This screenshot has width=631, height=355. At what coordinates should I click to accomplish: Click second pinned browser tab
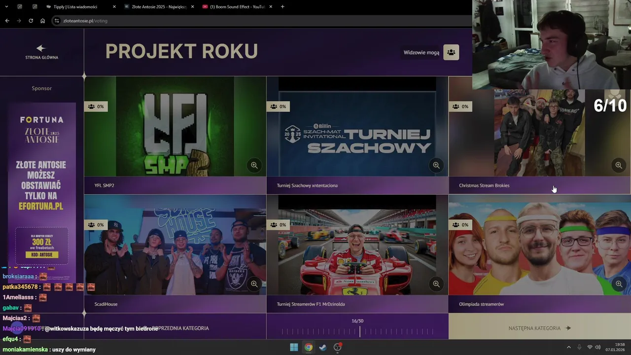point(35,7)
